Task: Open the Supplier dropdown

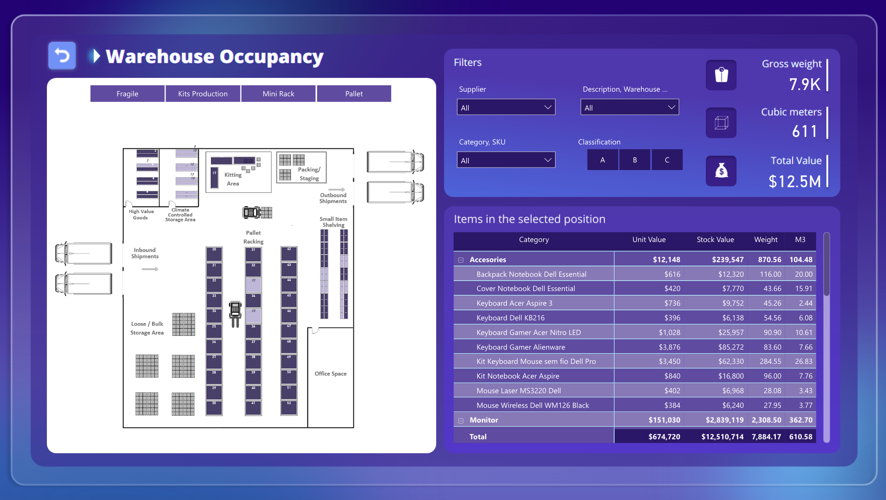Action: 506,108
